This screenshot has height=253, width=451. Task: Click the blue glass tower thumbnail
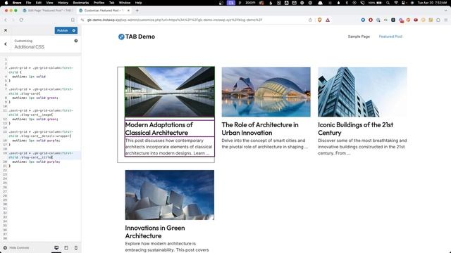tap(362, 92)
